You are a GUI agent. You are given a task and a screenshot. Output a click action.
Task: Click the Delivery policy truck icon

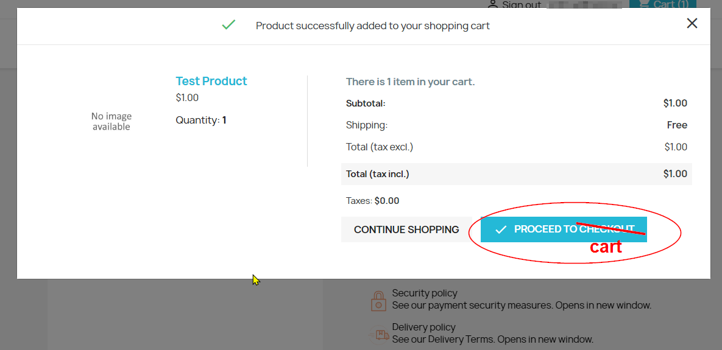coord(378,334)
